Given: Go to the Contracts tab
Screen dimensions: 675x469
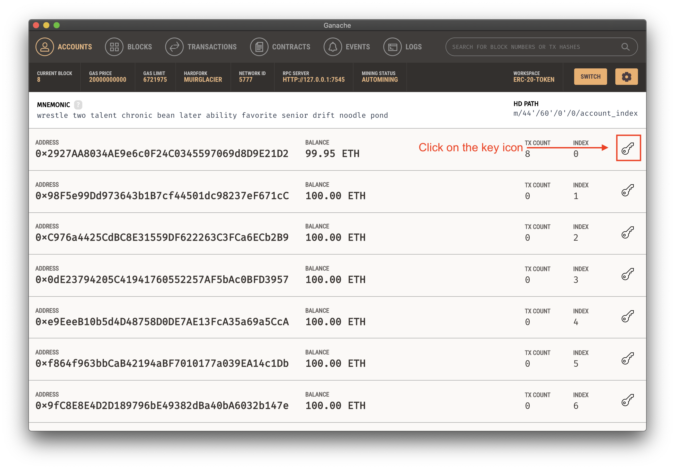Looking at the screenshot, I should point(280,47).
